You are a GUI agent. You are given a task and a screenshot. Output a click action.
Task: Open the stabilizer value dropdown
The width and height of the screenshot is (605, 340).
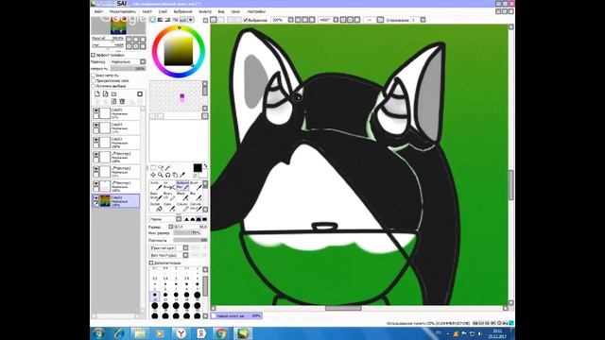point(423,20)
